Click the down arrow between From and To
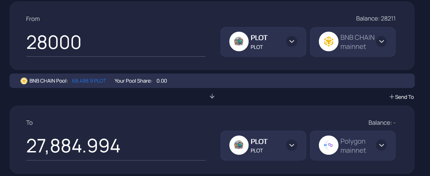 [x=212, y=96]
